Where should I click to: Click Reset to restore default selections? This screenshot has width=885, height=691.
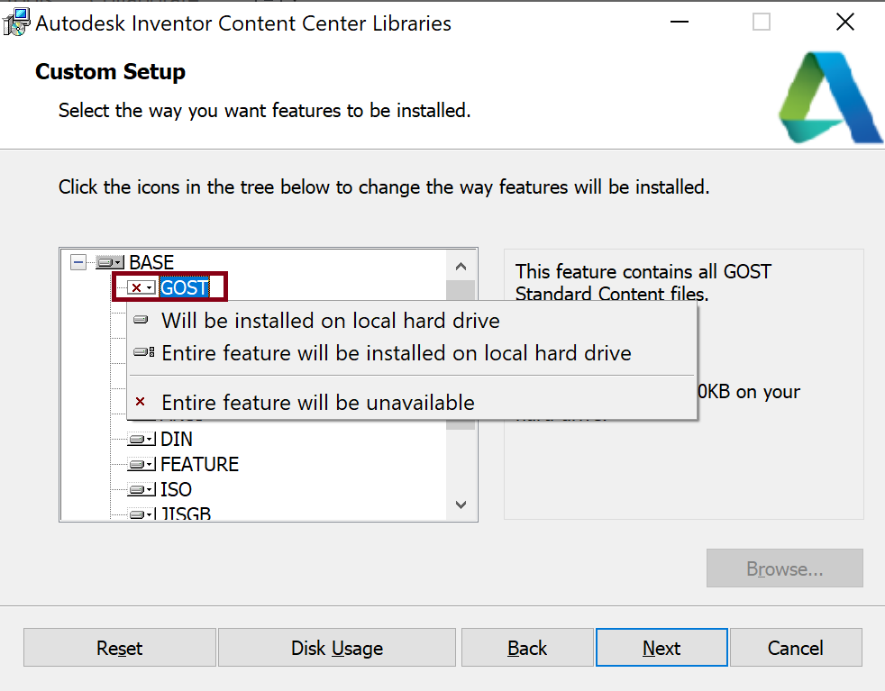[x=119, y=648]
